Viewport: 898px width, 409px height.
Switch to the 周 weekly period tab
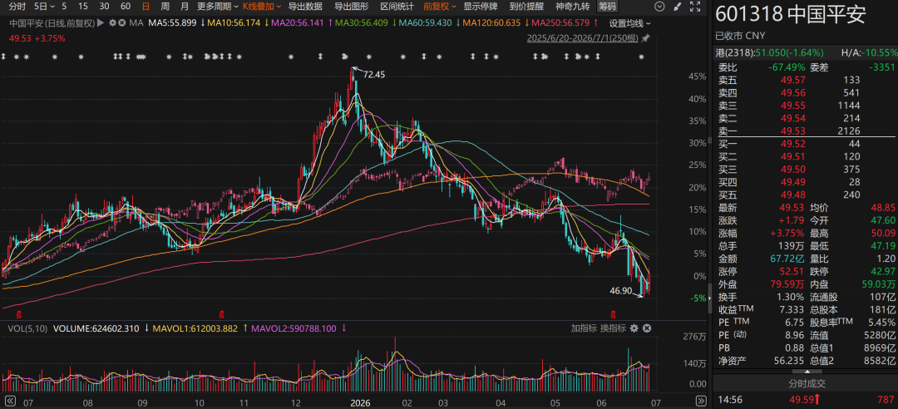165,7
